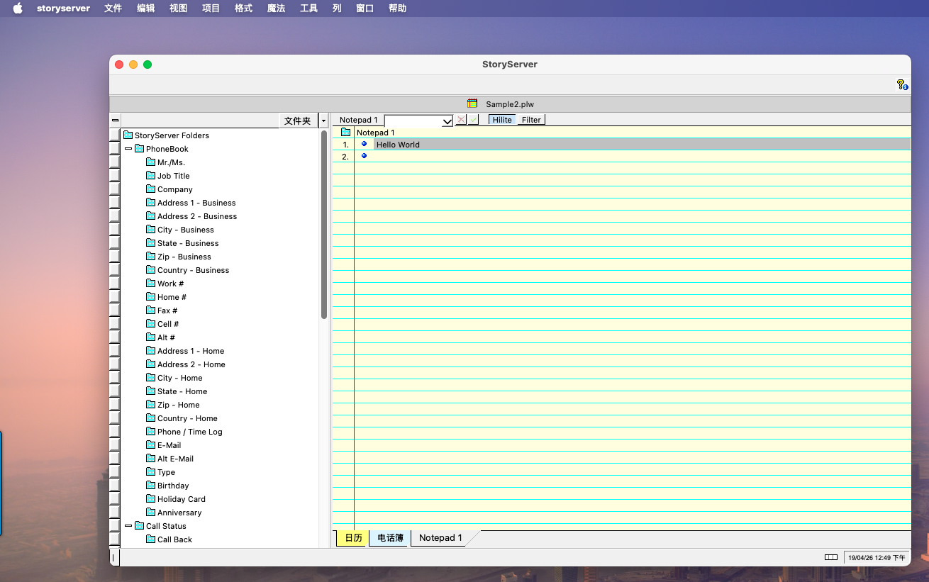Switch to the 日历 tab

tap(353, 538)
